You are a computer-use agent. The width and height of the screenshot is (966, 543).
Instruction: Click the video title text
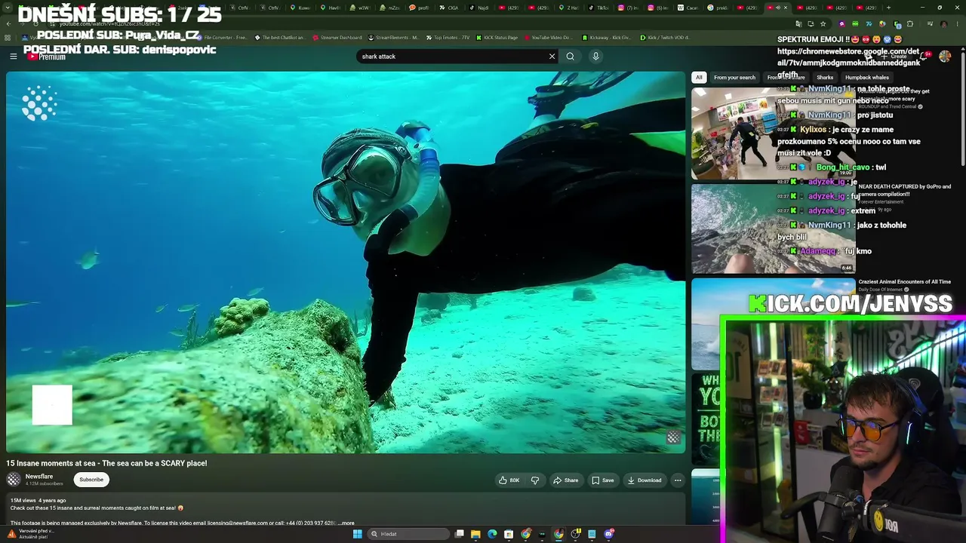coord(106,463)
